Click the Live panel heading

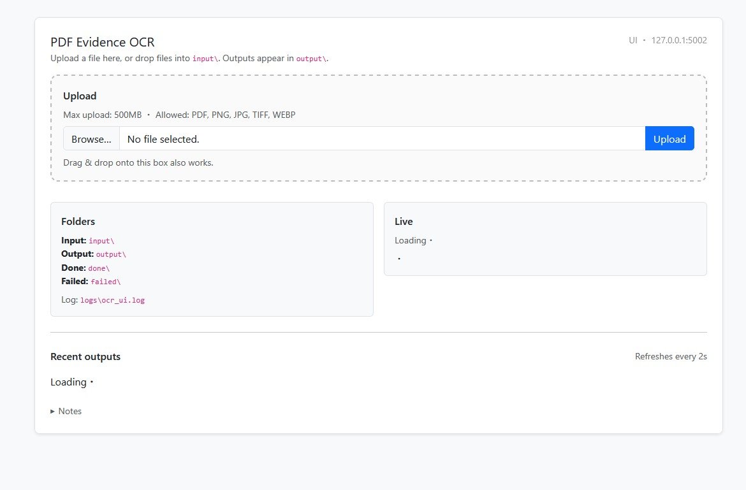pos(404,222)
